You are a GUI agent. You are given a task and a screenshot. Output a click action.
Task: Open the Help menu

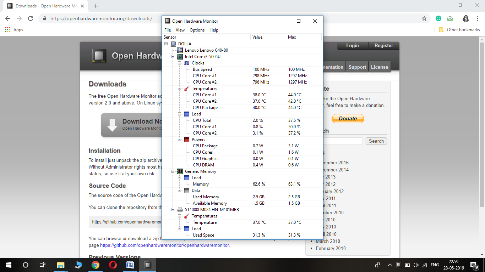(214, 30)
